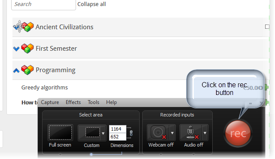Open the Custom area dropdown arrow
Viewport: 275px width, 159px height.
103,133
